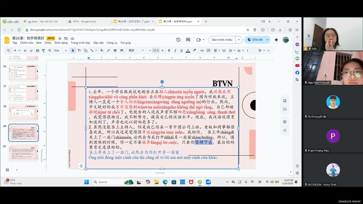Open the grid view of slides
Viewport: 363px width, 204px height.
[x=7, y=170]
